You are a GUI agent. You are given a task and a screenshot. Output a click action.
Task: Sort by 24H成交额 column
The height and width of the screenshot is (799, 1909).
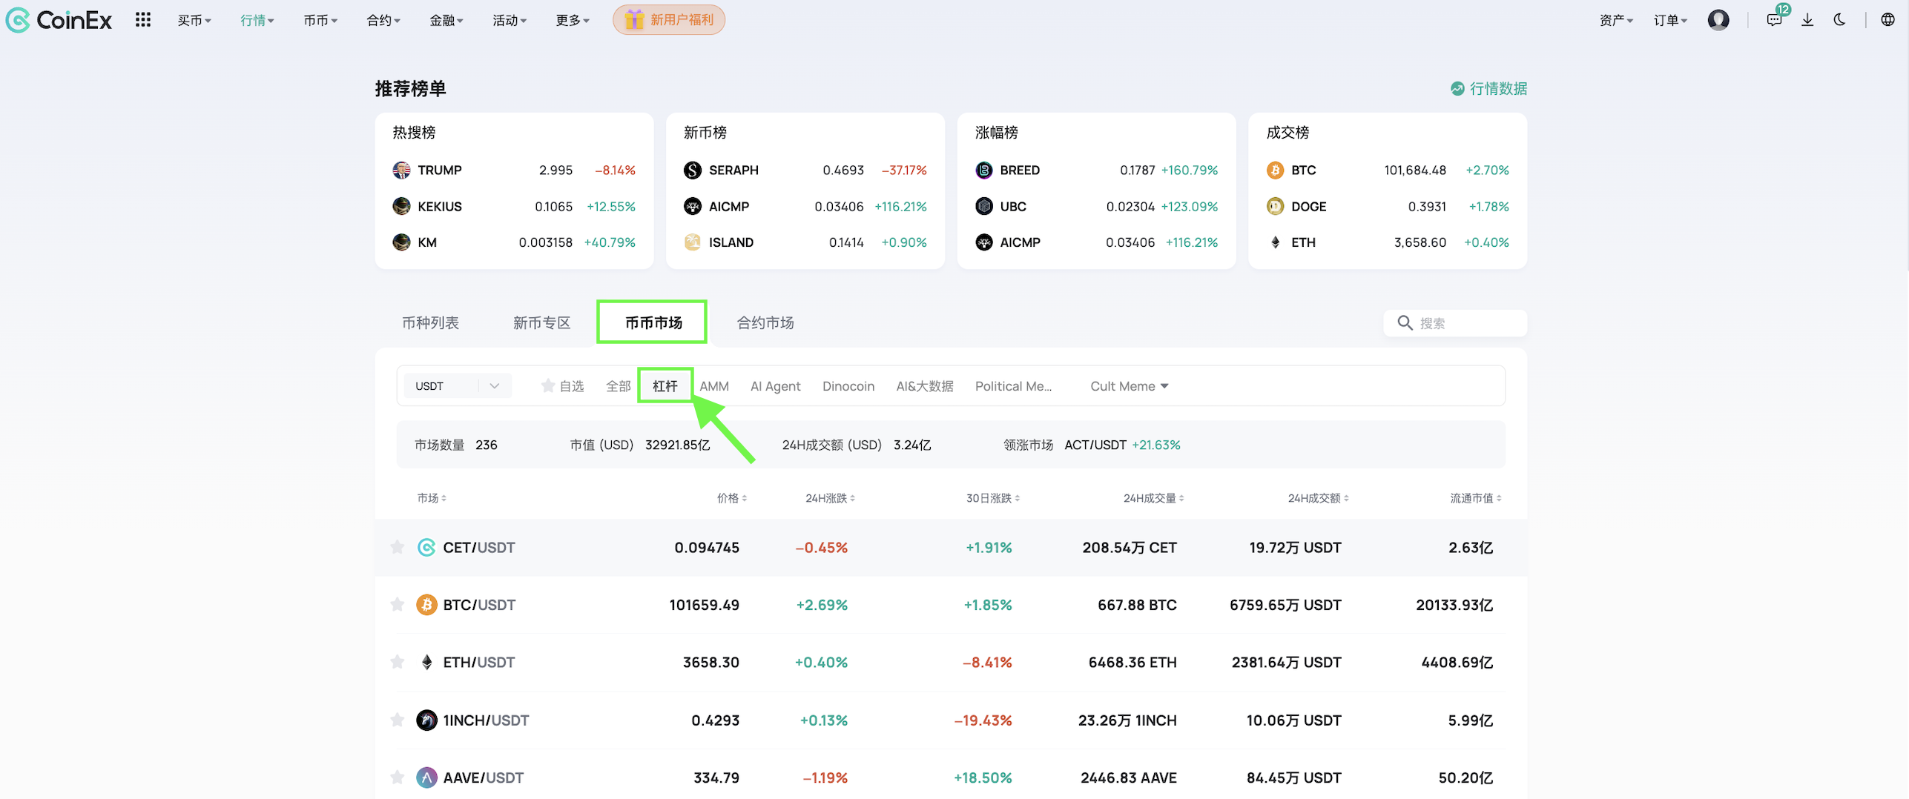pyautogui.click(x=1318, y=498)
